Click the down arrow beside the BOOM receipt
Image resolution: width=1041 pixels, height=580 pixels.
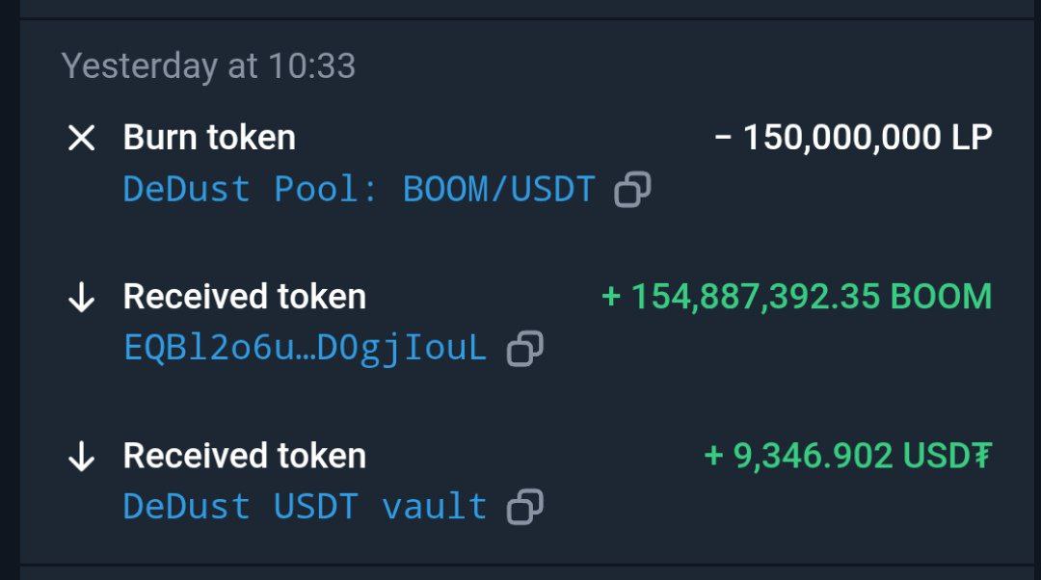81,298
